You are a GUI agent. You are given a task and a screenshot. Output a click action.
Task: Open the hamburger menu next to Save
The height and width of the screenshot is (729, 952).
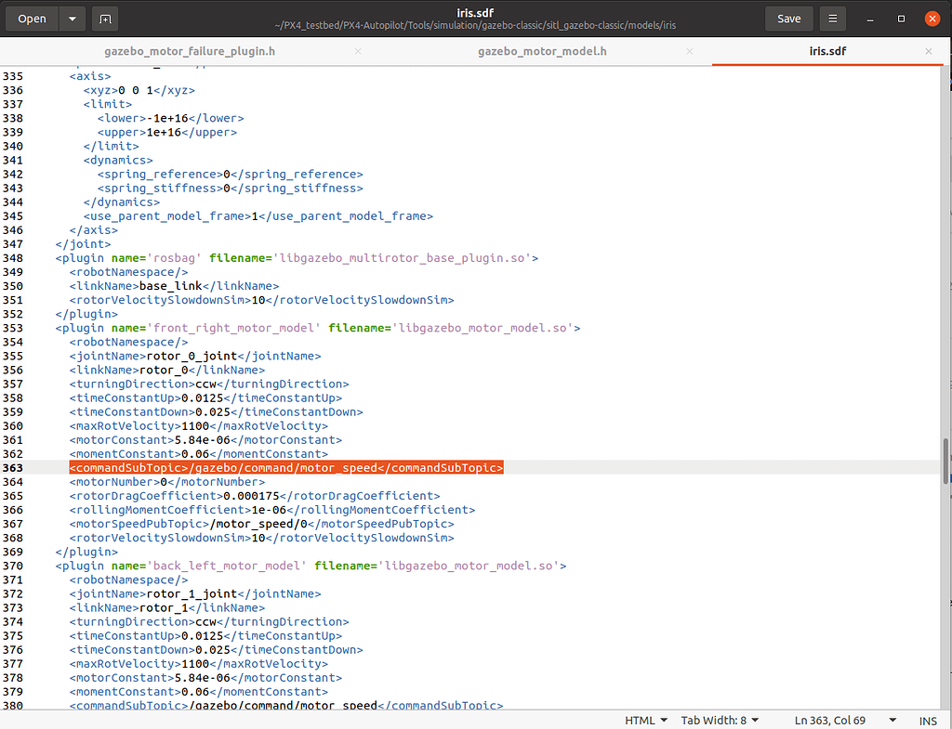pos(833,19)
